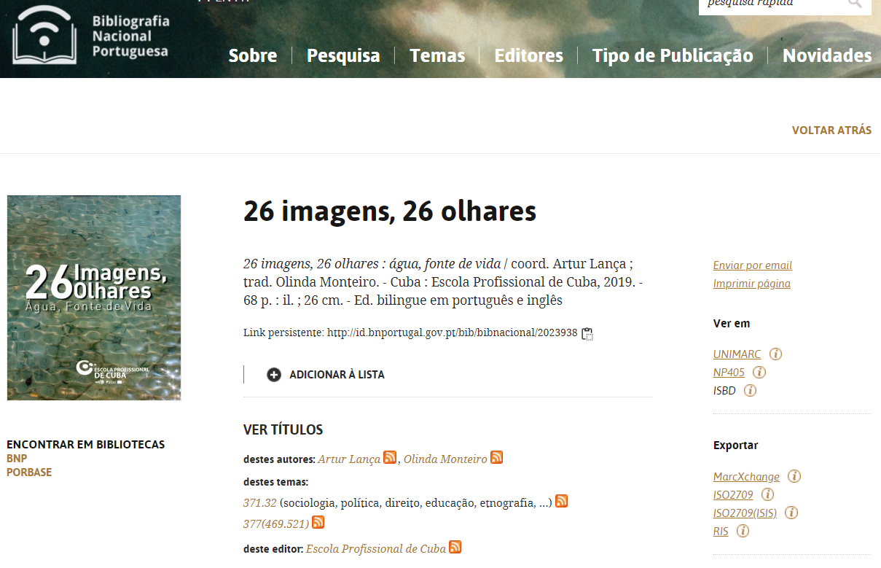
Task: Find this book in PORBASE
Action: [x=29, y=472]
